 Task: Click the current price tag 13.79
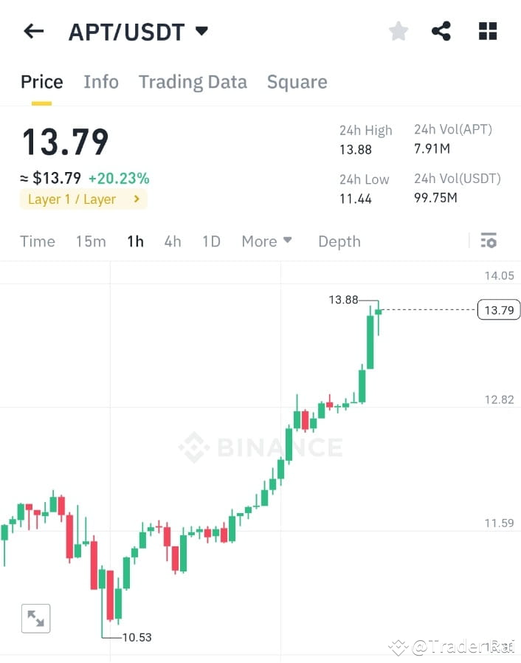tap(498, 309)
